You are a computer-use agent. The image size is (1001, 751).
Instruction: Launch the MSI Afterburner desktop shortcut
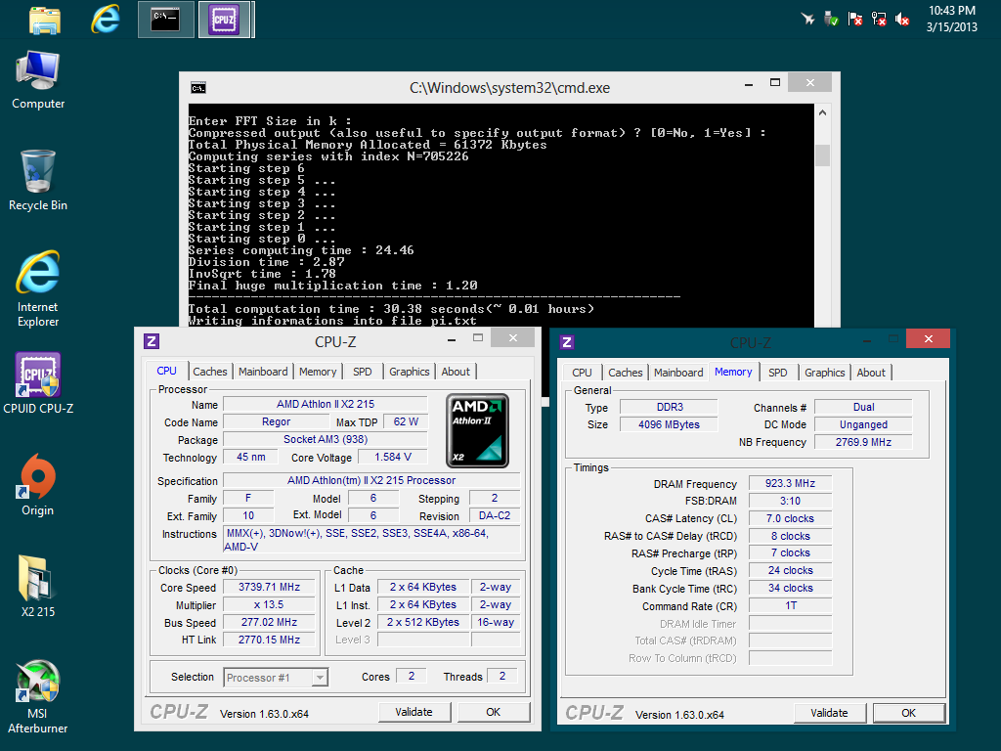38,696
